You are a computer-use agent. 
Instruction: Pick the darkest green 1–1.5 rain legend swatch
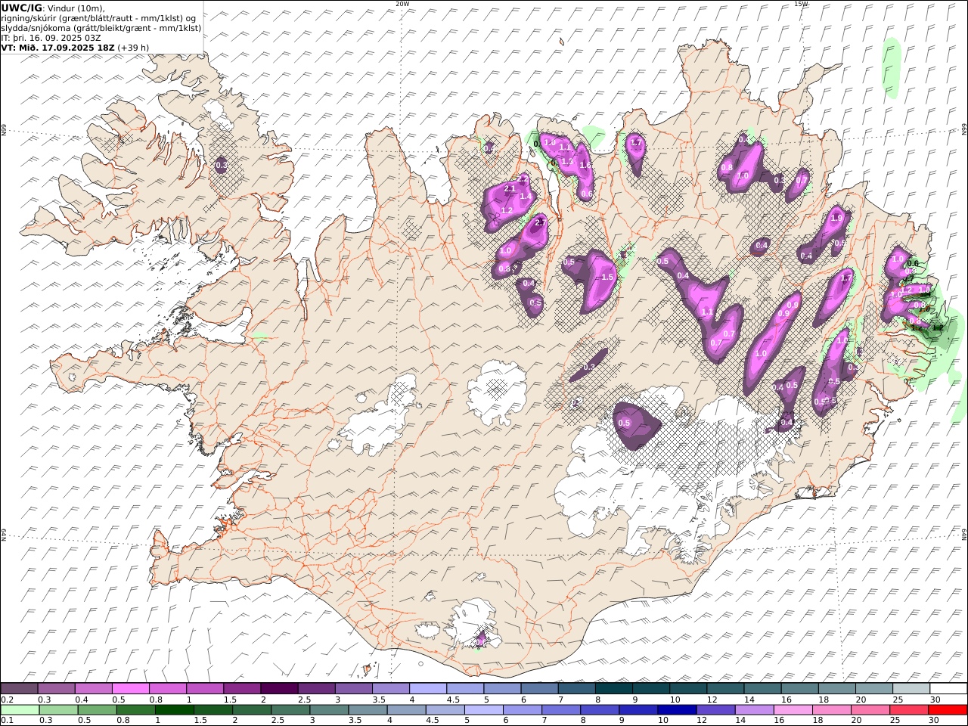click(175, 710)
